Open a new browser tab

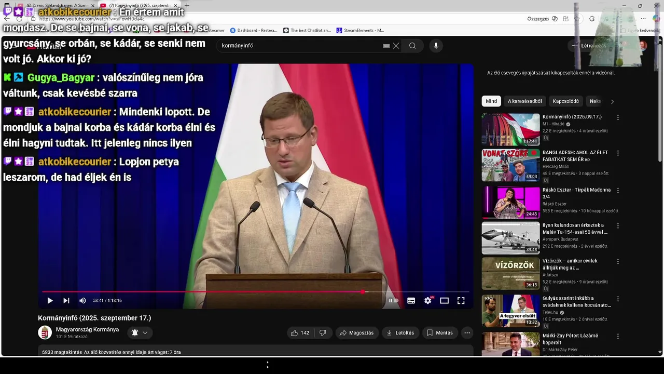tap(187, 5)
